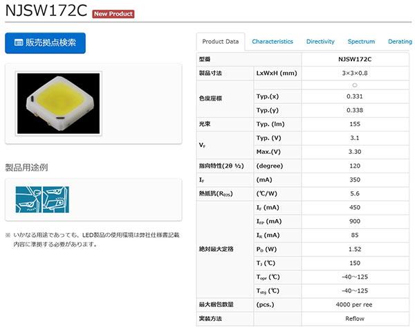Open the Directivity tab
415x332 pixels.
pos(320,42)
